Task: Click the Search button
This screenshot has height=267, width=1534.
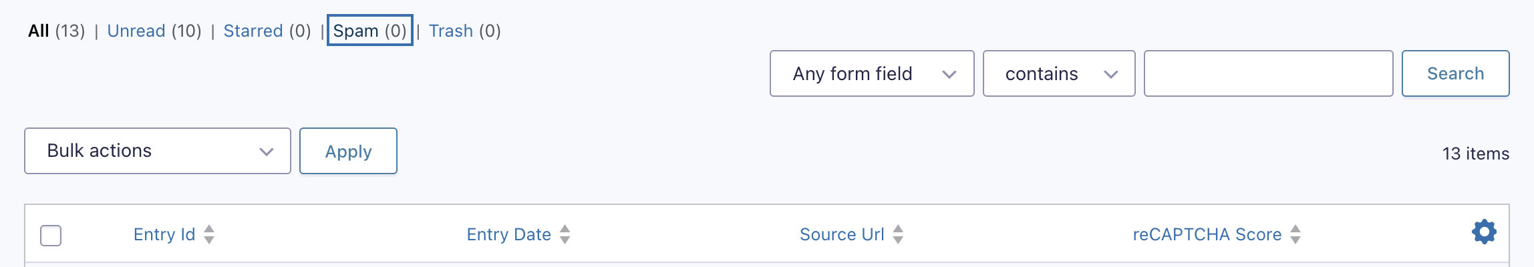Action: [x=1455, y=73]
